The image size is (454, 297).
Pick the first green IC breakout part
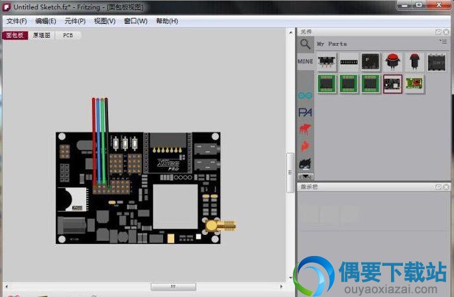pos(327,84)
